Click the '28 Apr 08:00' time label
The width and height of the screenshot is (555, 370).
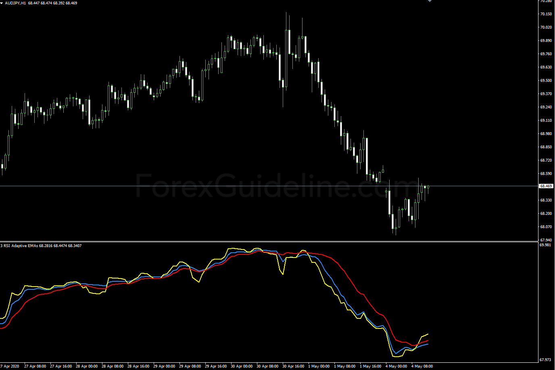click(113, 366)
